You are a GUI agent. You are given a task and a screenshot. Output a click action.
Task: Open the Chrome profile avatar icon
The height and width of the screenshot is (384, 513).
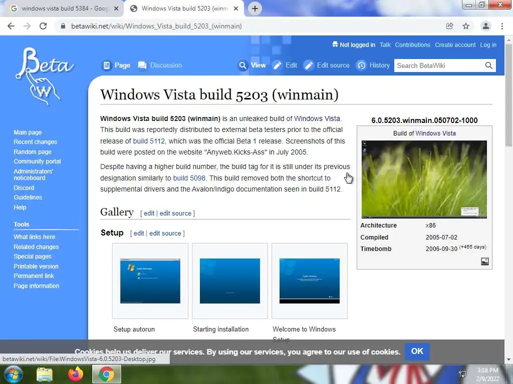486,26
